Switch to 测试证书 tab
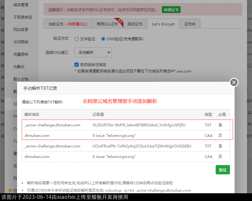Image resolution: width=252 pixels, height=201 pixels. click(135, 24)
